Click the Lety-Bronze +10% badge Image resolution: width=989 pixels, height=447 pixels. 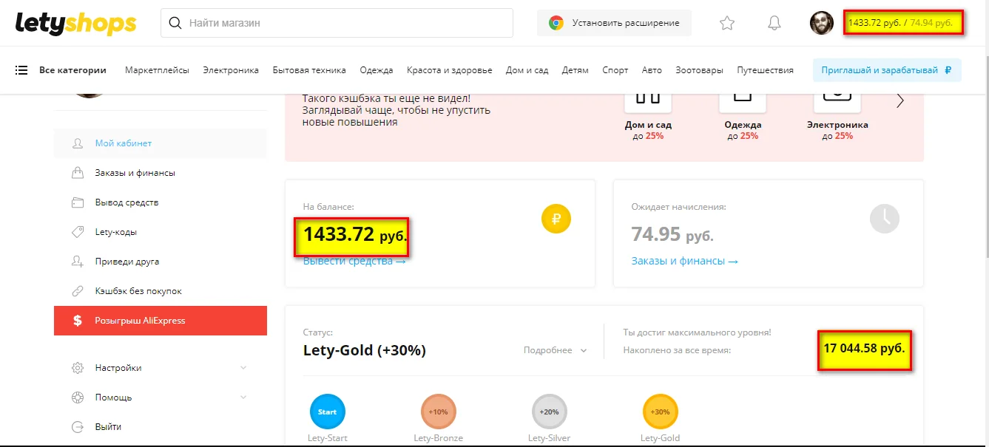click(x=438, y=412)
